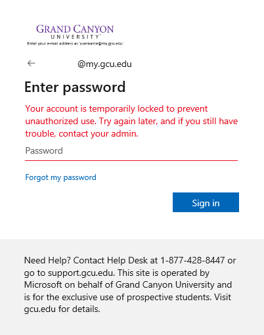264x335 pixels.
Task: Focus the Password input field
Action: [131, 151]
